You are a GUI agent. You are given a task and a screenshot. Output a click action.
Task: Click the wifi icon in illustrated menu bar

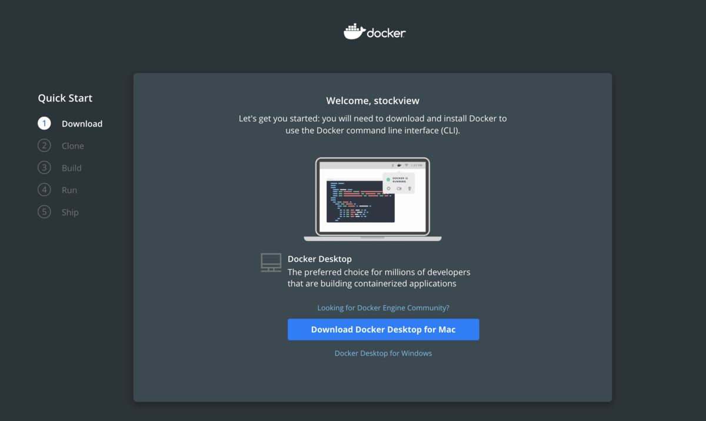407,165
